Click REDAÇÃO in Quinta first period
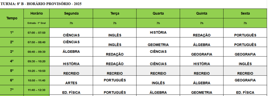Image resolution: width=268 pixels, height=96 pixels. [202, 35]
